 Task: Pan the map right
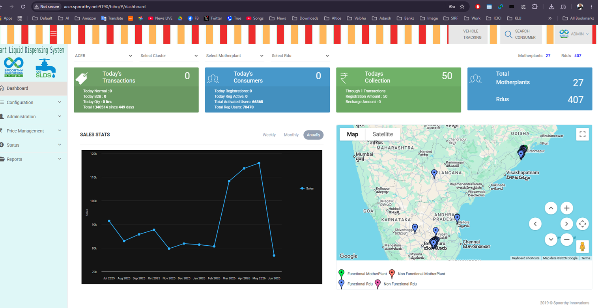(x=567, y=224)
